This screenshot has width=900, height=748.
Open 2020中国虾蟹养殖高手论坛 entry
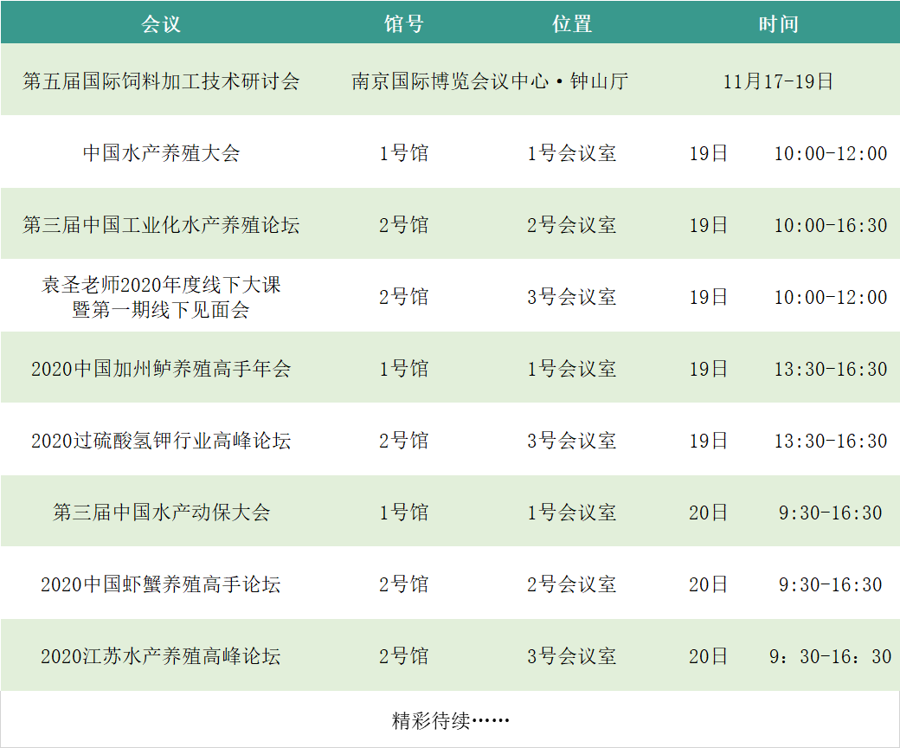click(x=161, y=584)
